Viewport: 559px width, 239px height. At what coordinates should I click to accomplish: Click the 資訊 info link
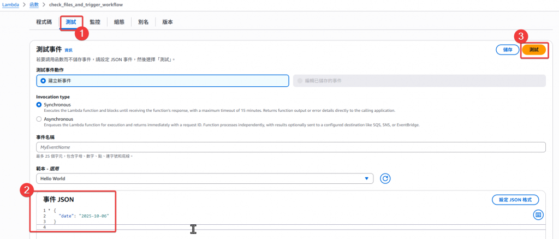click(68, 50)
